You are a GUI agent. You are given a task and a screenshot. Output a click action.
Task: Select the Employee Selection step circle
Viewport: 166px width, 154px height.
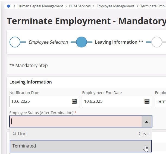[x=15, y=42]
